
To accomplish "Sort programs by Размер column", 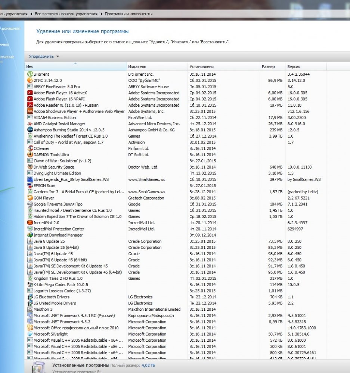I will [x=272, y=67].
